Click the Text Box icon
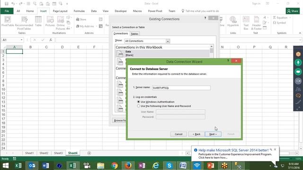The width and height of the screenshot is (303, 170). (x=246, y=23)
